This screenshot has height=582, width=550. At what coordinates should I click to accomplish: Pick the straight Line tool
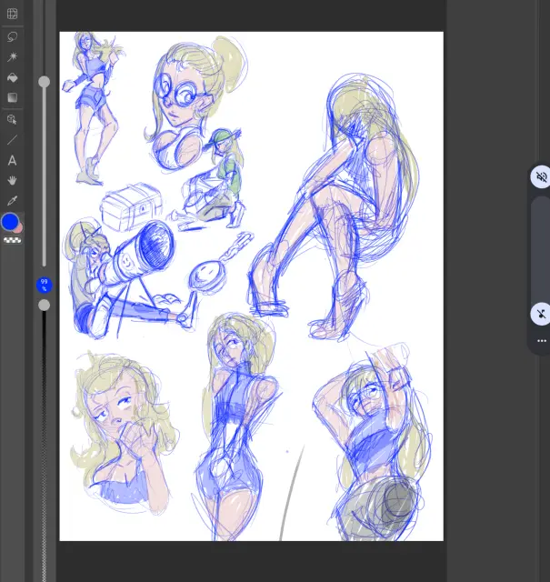pyautogui.click(x=12, y=139)
